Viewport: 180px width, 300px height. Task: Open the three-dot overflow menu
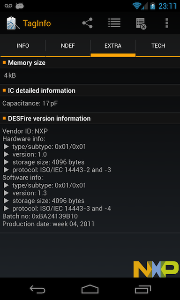click(167, 23)
